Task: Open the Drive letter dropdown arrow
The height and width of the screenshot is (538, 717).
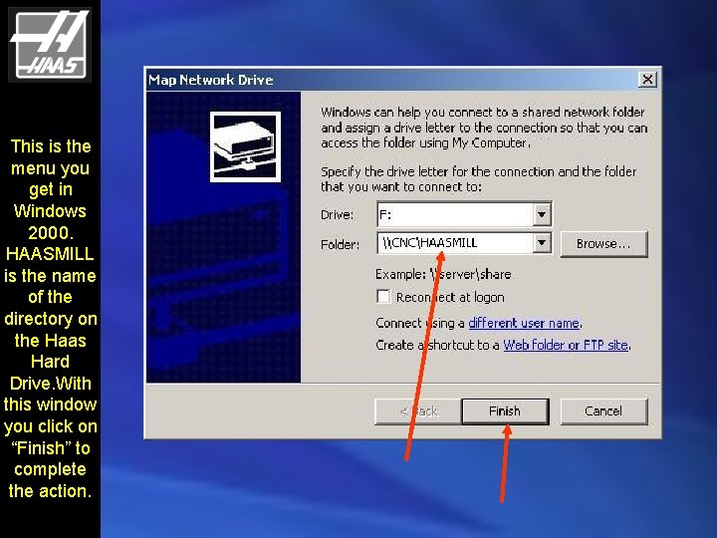Action: (x=542, y=214)
